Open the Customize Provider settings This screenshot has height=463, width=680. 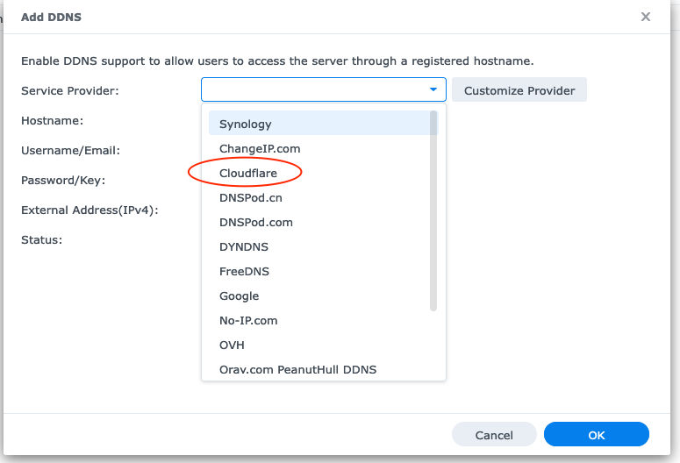coord(519,90)
